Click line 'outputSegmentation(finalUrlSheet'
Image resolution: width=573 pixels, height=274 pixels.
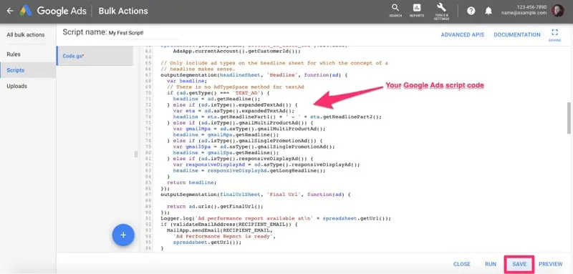pyautogui.click(x=256, y=195)
